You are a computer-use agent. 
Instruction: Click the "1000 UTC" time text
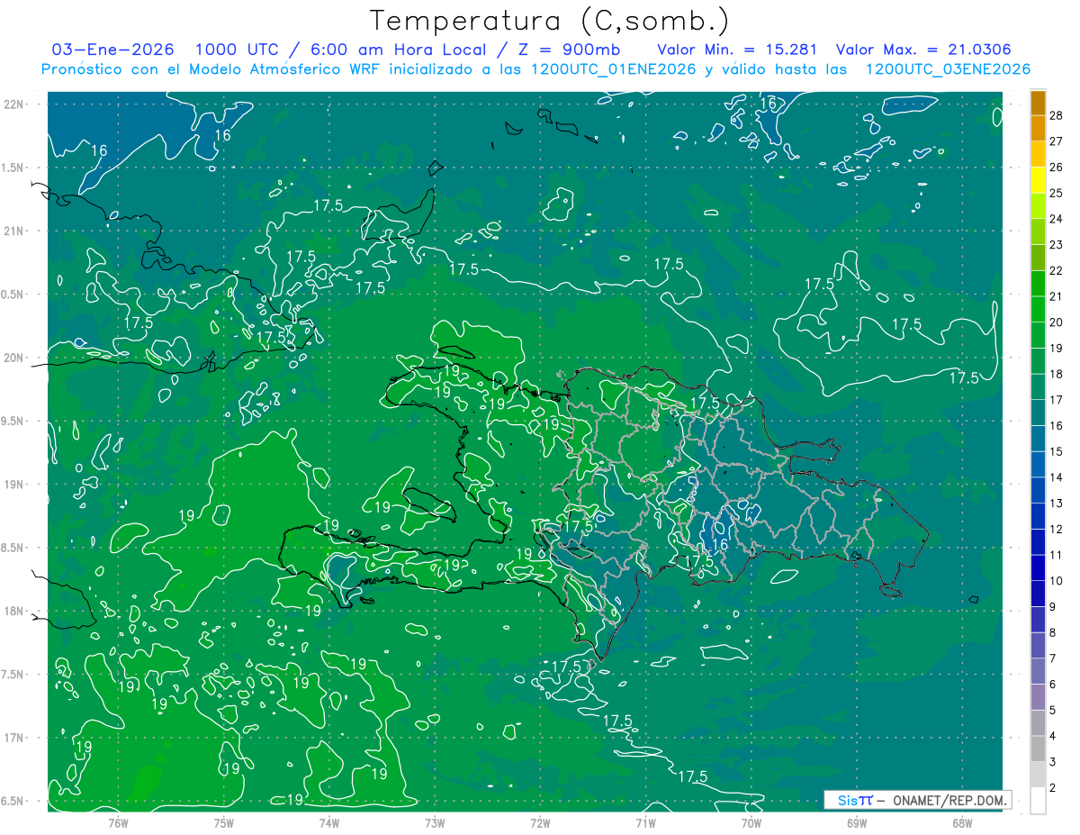(236, 50)
